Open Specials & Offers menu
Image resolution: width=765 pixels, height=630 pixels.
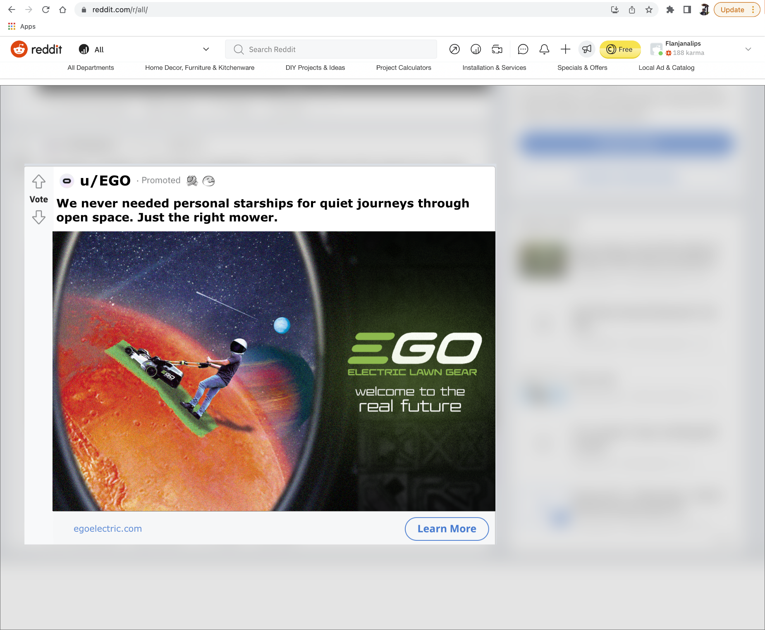tap(582, 68)
